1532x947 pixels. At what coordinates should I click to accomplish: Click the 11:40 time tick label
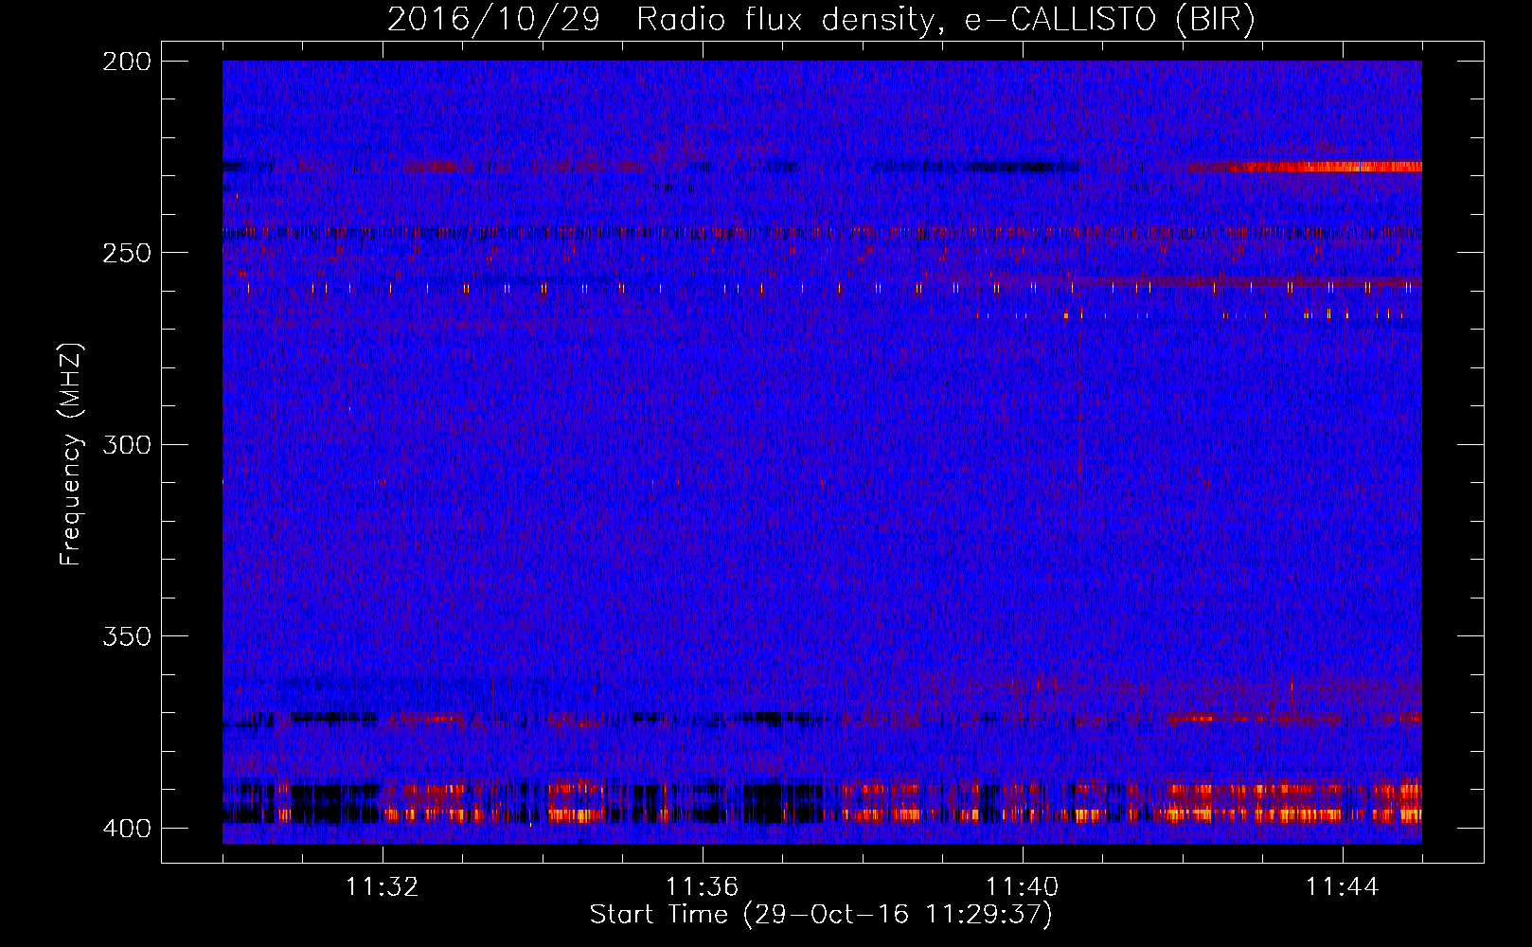point(1023,887)
